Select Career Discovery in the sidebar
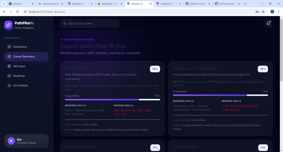 tap(26, 56)
